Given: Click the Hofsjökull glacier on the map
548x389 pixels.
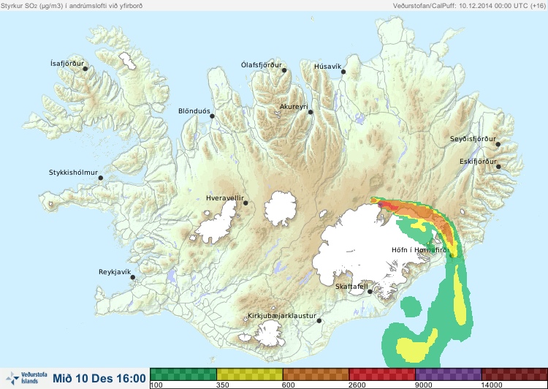Looking at the screenshot, I should [281, 208].
